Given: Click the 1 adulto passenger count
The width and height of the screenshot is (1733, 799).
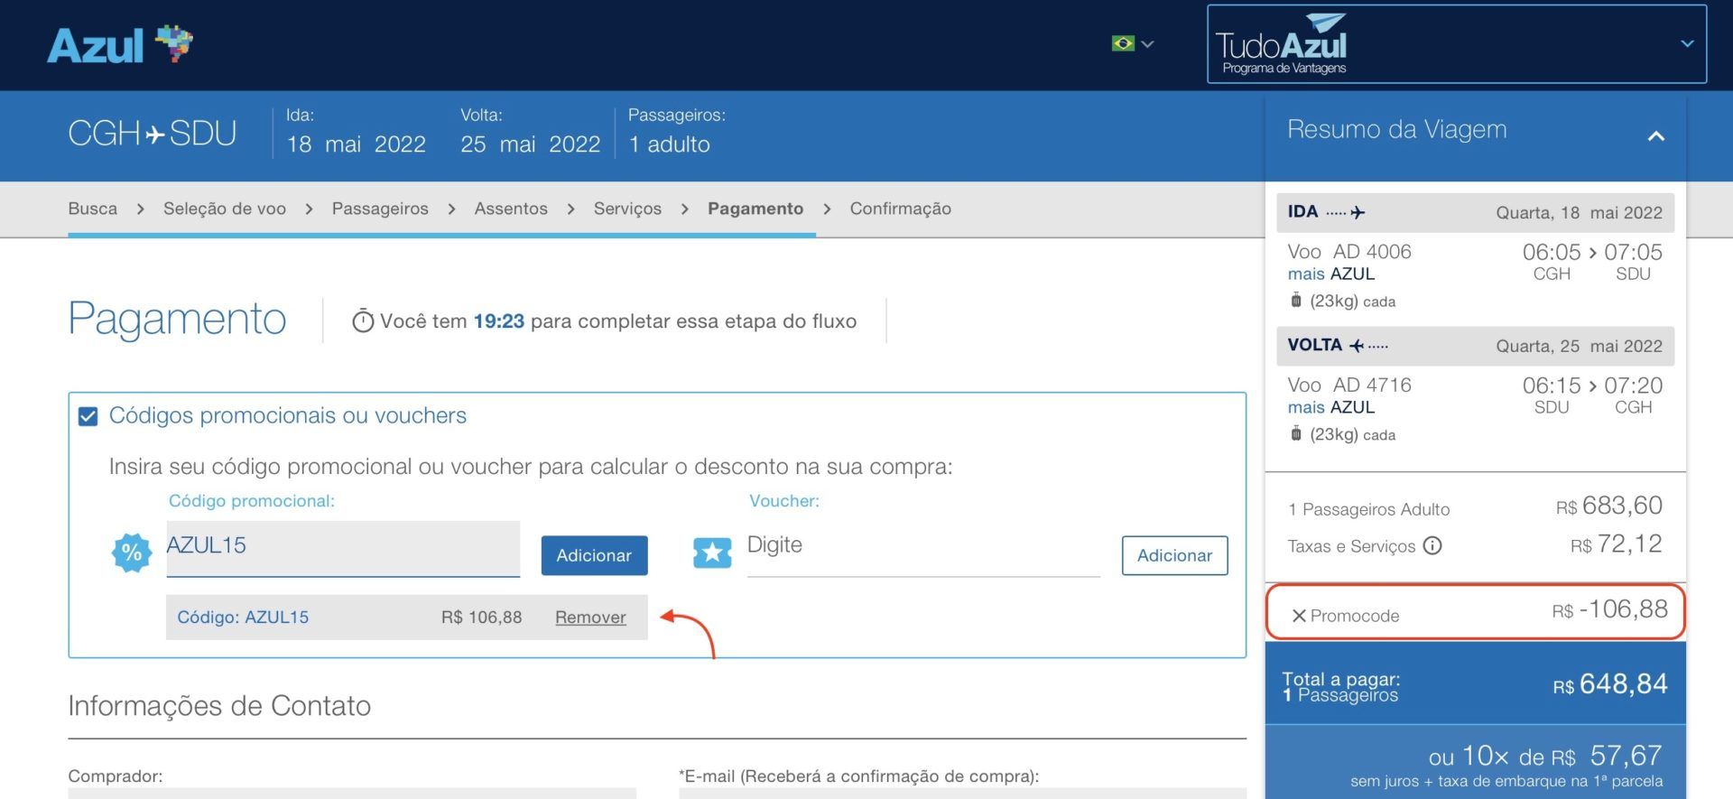Looking at the screenshot, I should click(x=670, y=144).
